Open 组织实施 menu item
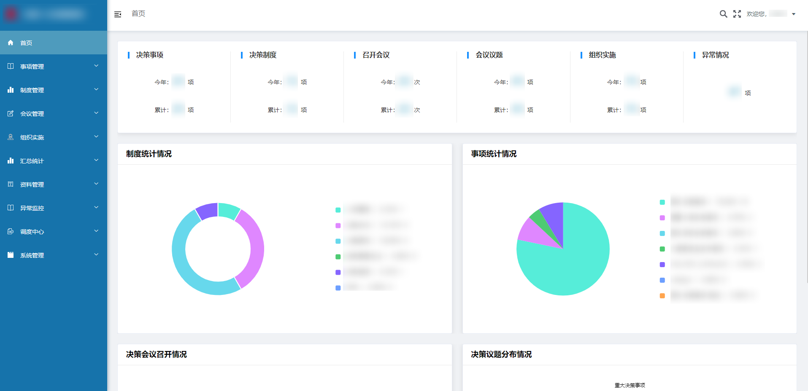The image size is (808, 391). 54,137
